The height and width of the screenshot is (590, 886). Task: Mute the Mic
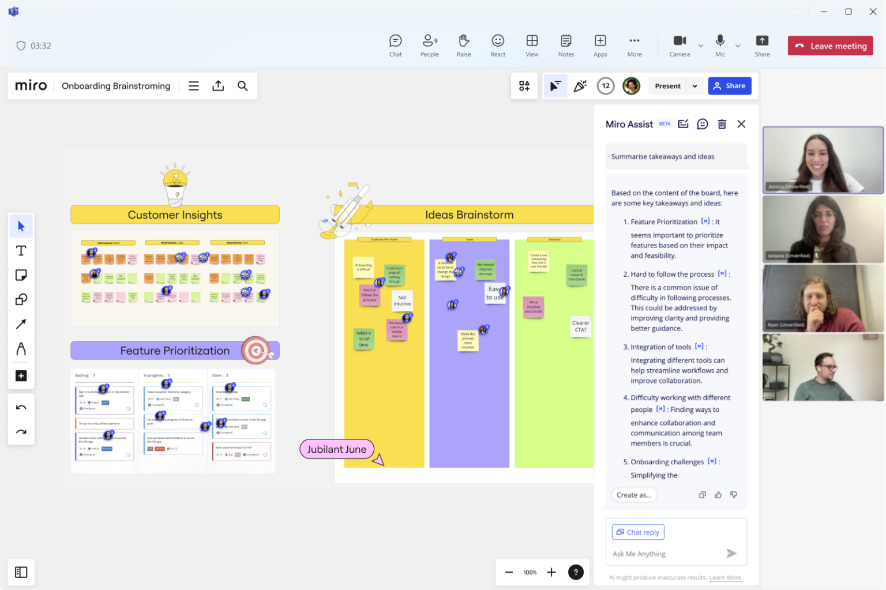click(720, 46)
